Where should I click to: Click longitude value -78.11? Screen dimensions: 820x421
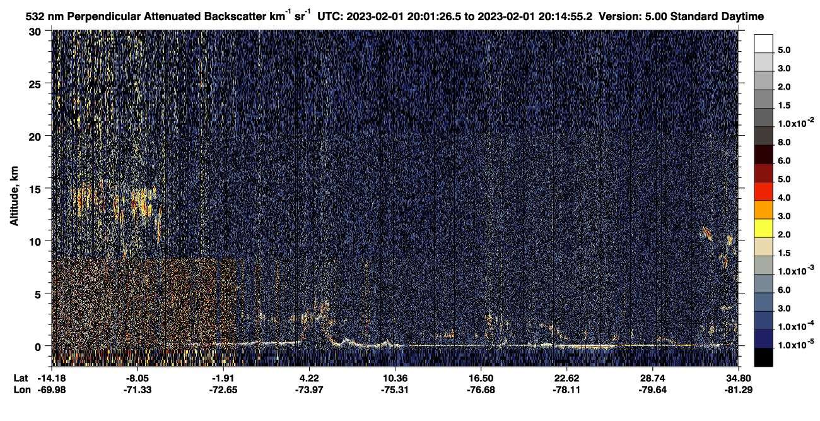point(566,389)
